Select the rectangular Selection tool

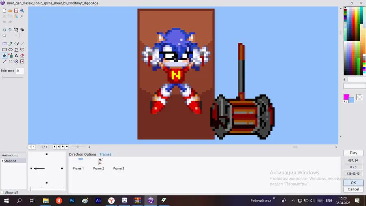click(4, 44)
